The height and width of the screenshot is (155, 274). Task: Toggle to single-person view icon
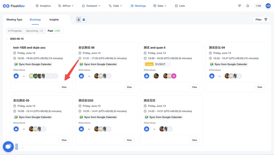pos(78,20)
